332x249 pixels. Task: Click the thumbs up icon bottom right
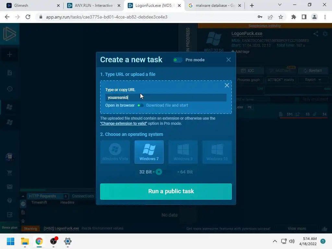[x=324, y=229]
